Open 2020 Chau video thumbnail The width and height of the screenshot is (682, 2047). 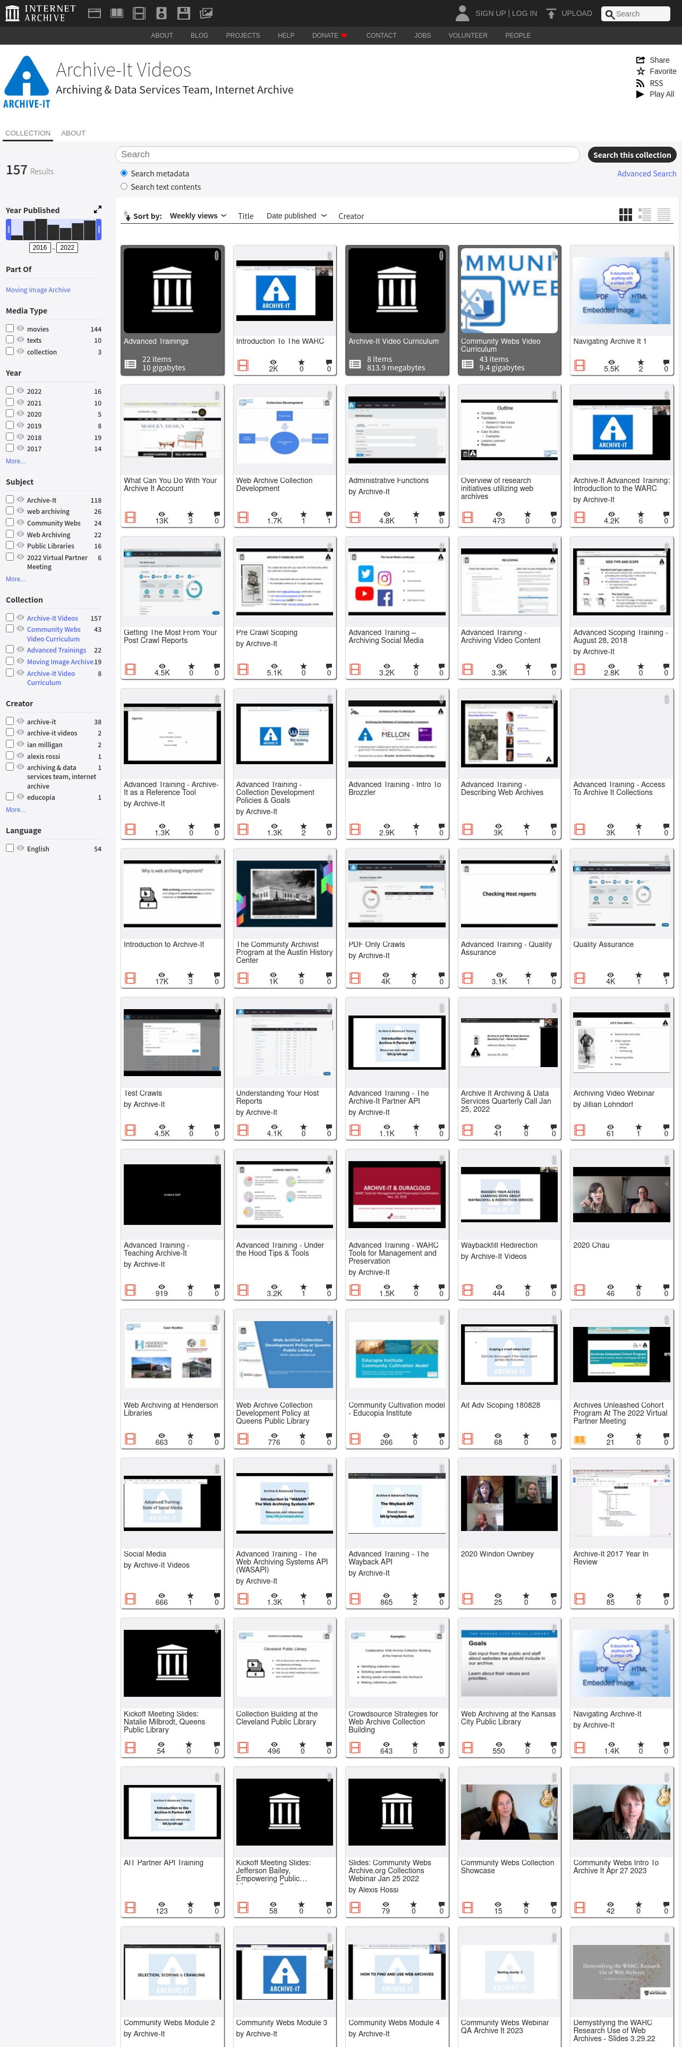tap(621, 1194)
